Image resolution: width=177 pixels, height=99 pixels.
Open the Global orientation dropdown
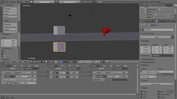click(72, 62)
